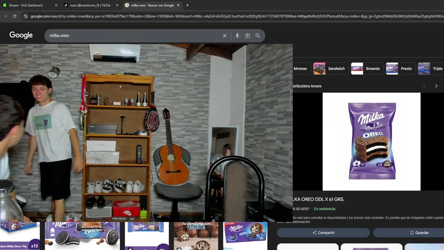Open the MILKA OREO DDL X 61 GRS title
Screen dimensions: 444x250
(x=318, y=199)
